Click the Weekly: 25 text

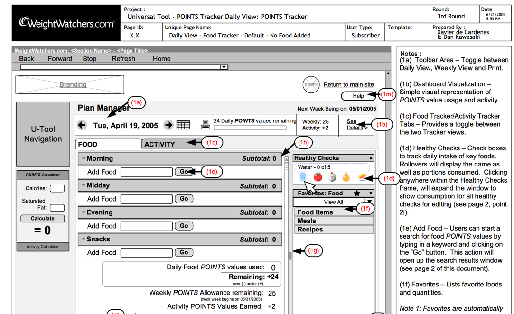point(315,121)
